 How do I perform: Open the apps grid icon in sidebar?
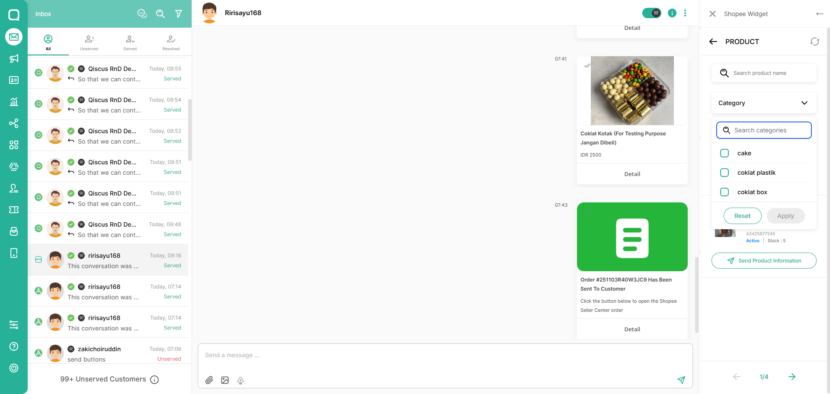point(14,145)
